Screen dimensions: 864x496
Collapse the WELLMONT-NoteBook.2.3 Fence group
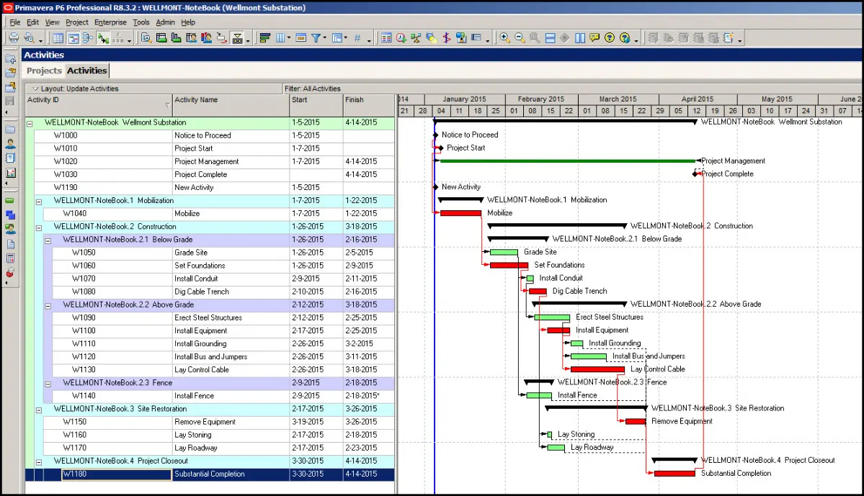click(x=48, y=384)
